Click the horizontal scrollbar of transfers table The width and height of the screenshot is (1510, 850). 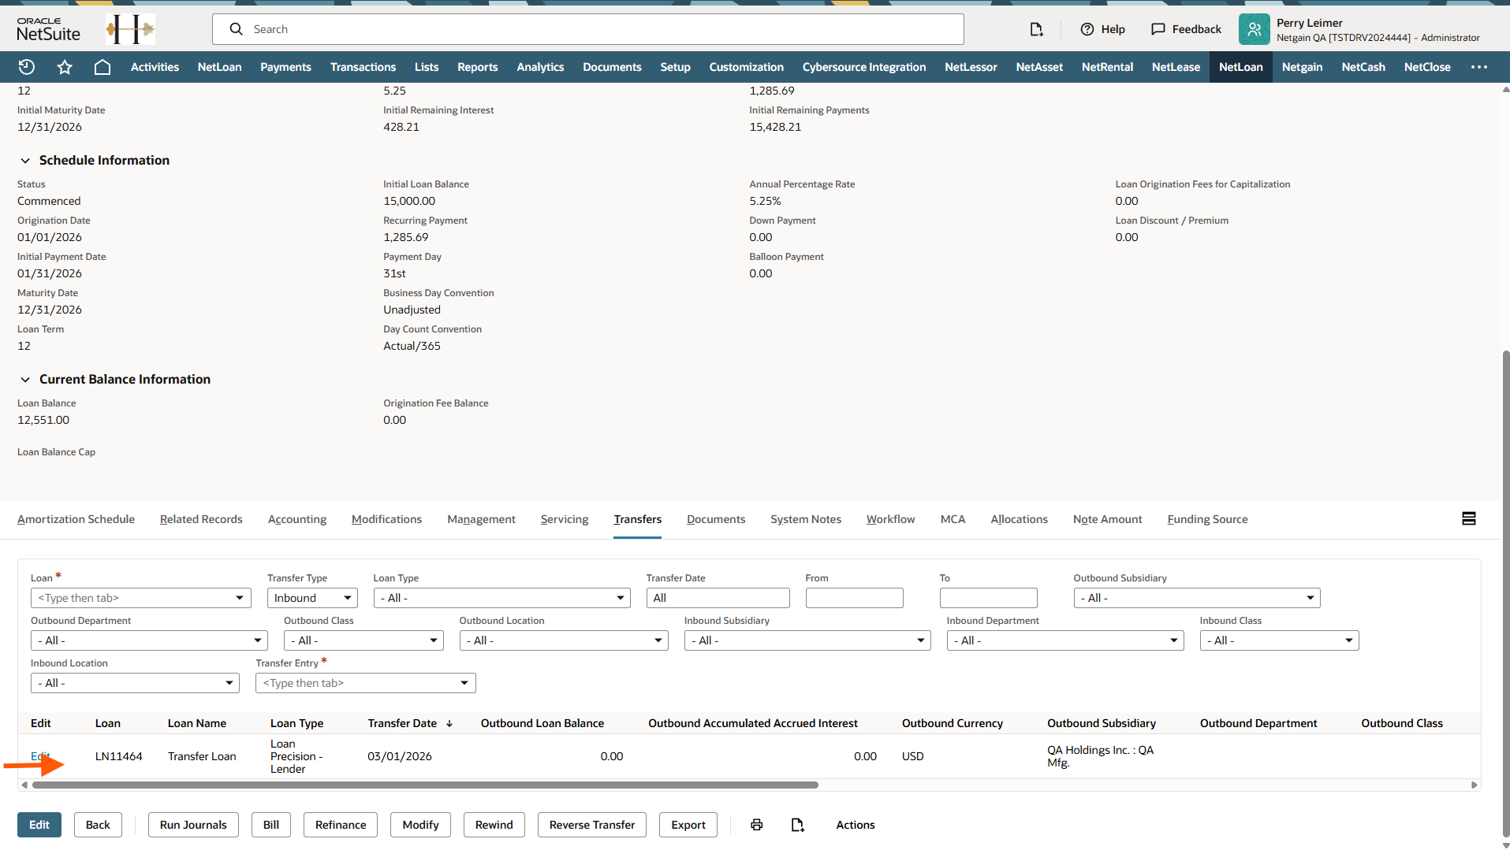pyautogui.click(x=426, y=785)
